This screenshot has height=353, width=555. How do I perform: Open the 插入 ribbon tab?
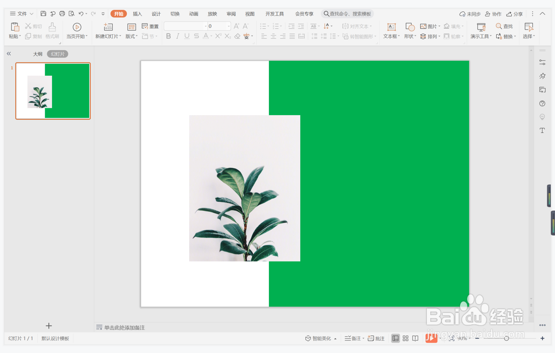pyautogui.click(x=137, y=14)
